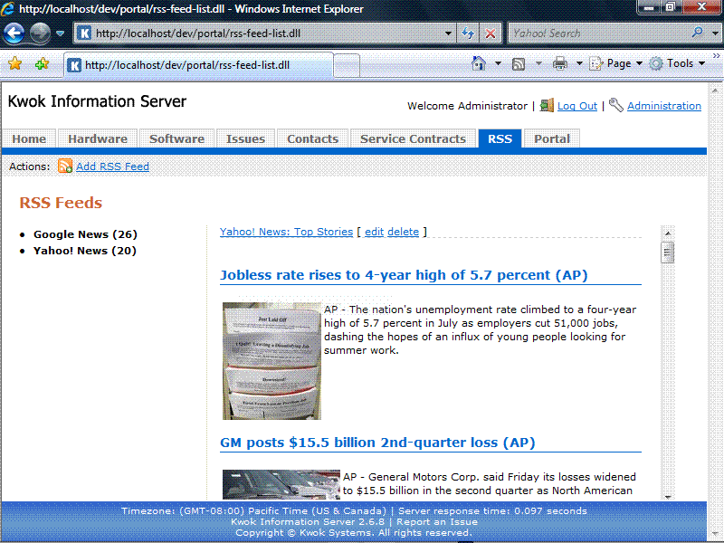Select Yahoo! News (20) feed
Image resolution: width=724 pixels, height=543 pixels.
pyautogui.click(x=85, y=251)
